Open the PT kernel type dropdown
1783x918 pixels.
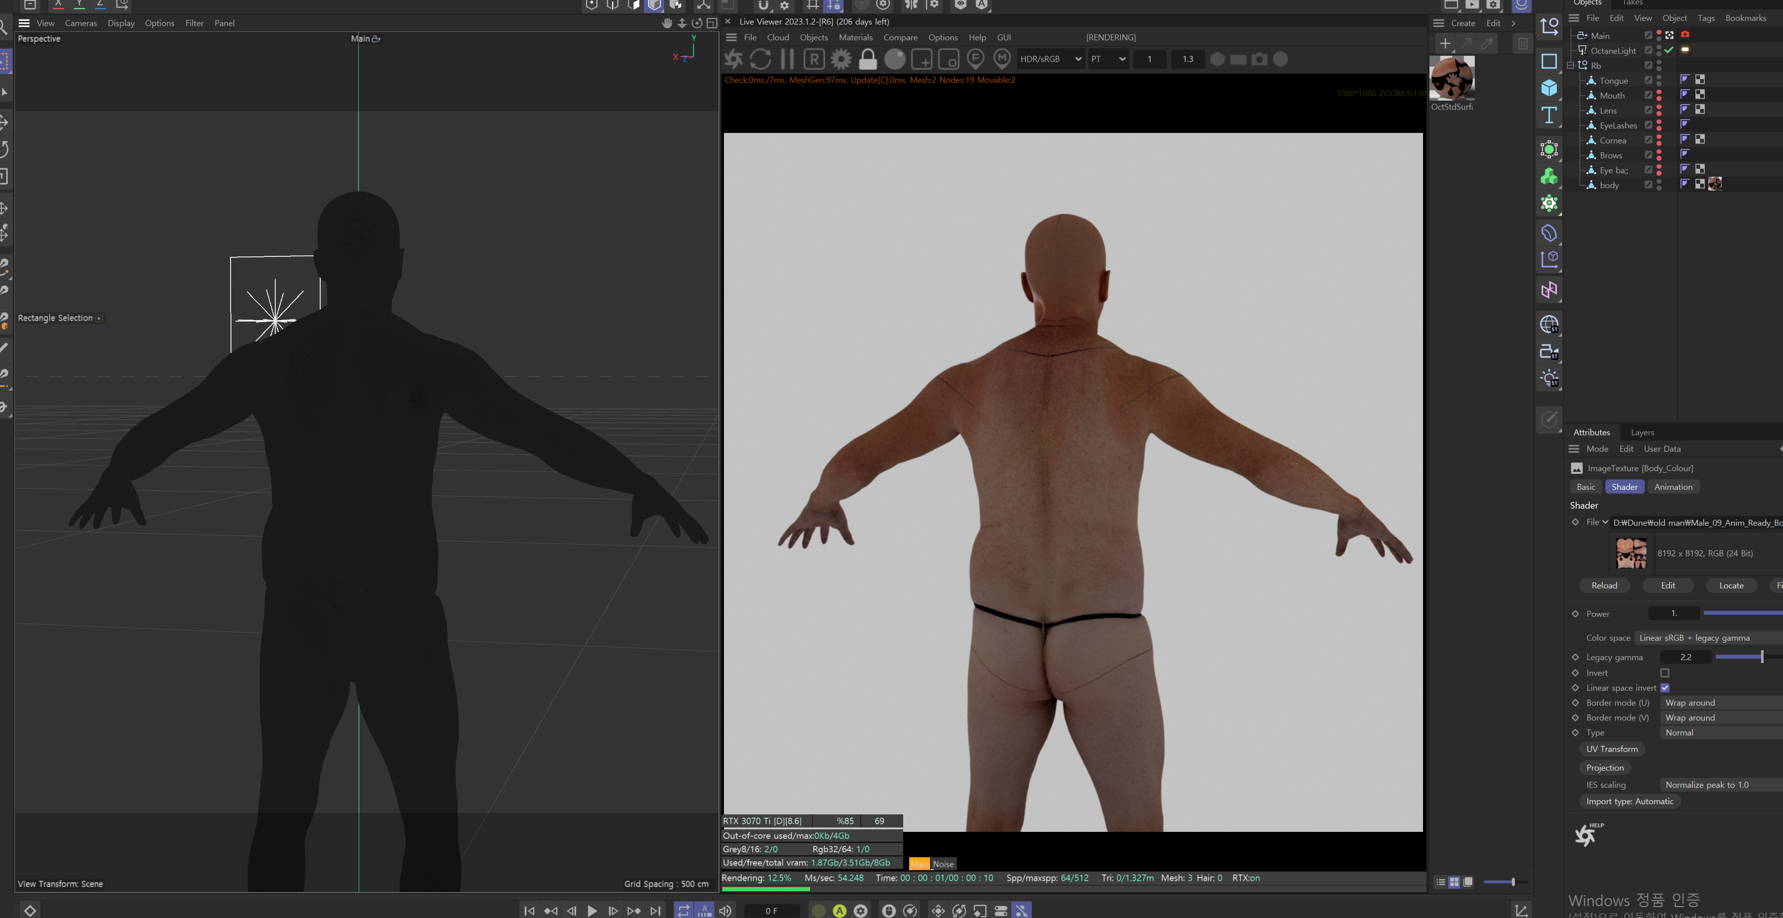tap(1108, 60)
